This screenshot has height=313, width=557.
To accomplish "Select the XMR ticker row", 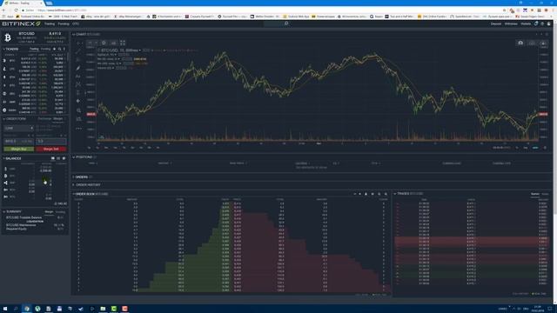I will click(x=34, y=102).
